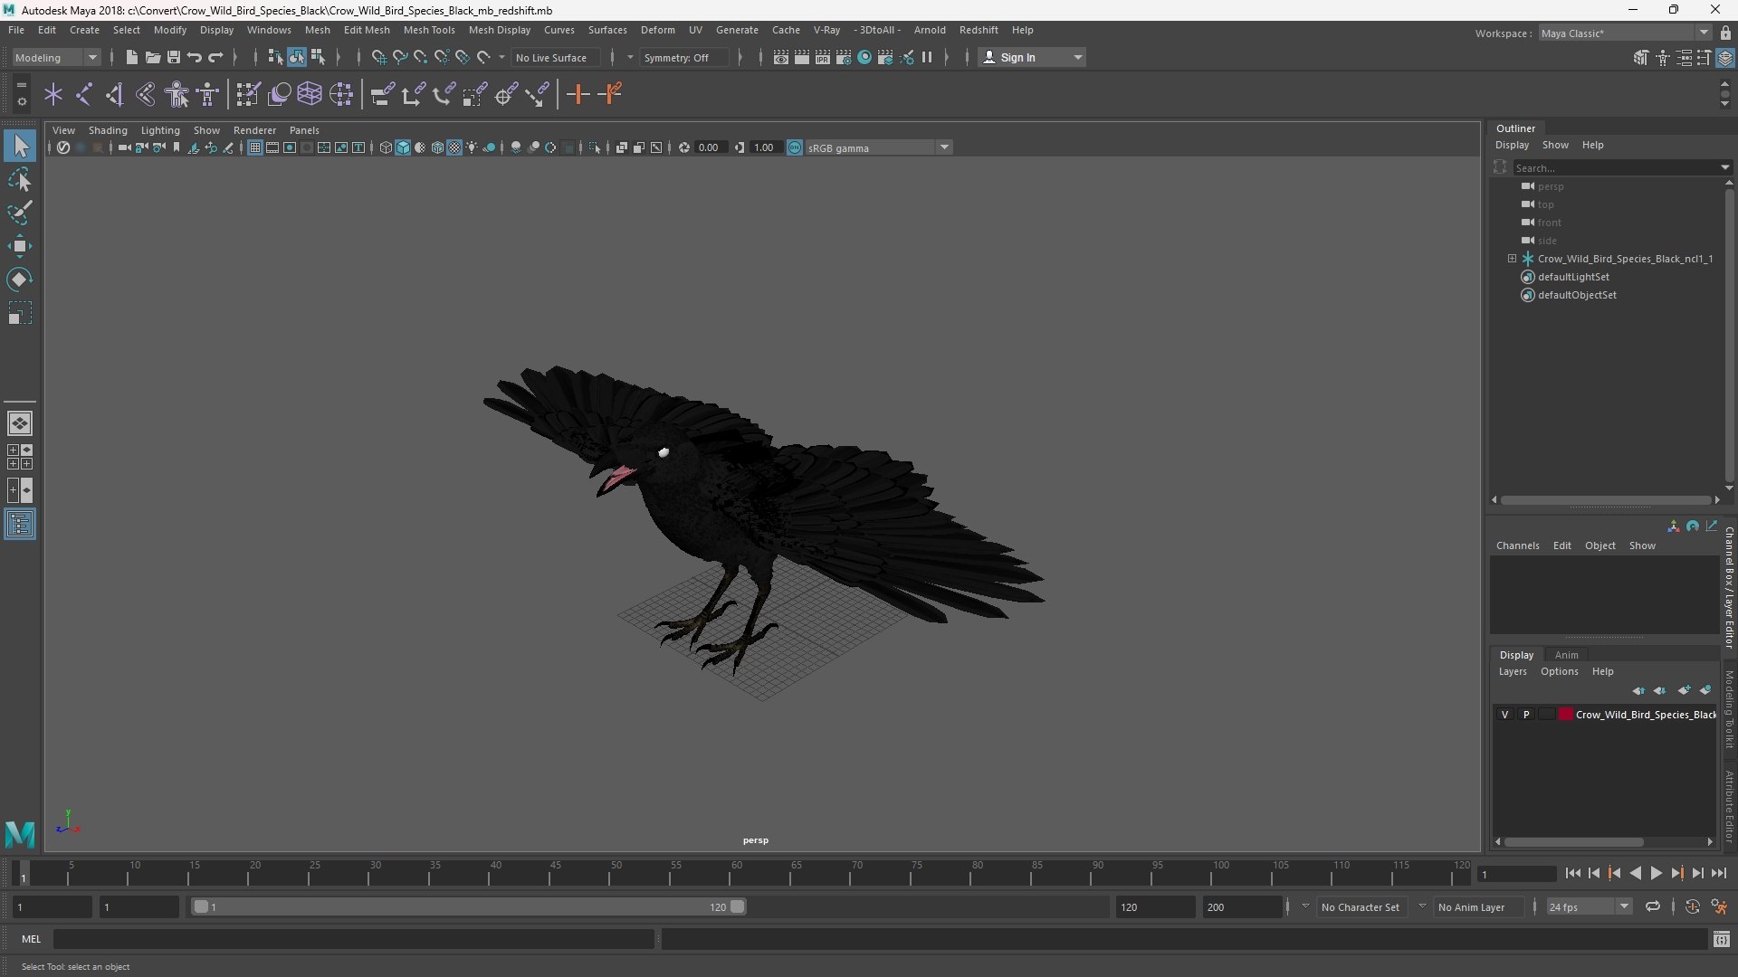1738x977 pixels.
Task: Switch to the Anim layer tab
Action: click(x=1566, y=655)
